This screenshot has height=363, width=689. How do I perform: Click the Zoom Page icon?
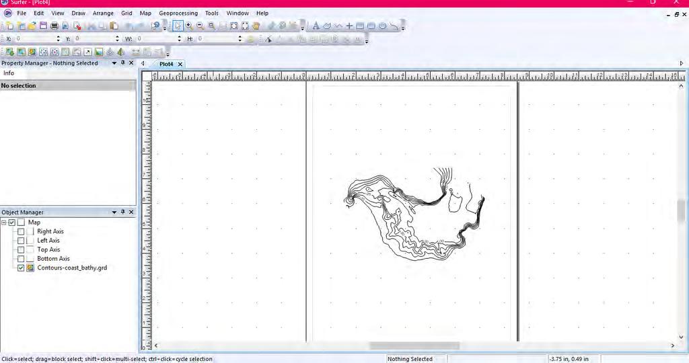click(245, 26)
